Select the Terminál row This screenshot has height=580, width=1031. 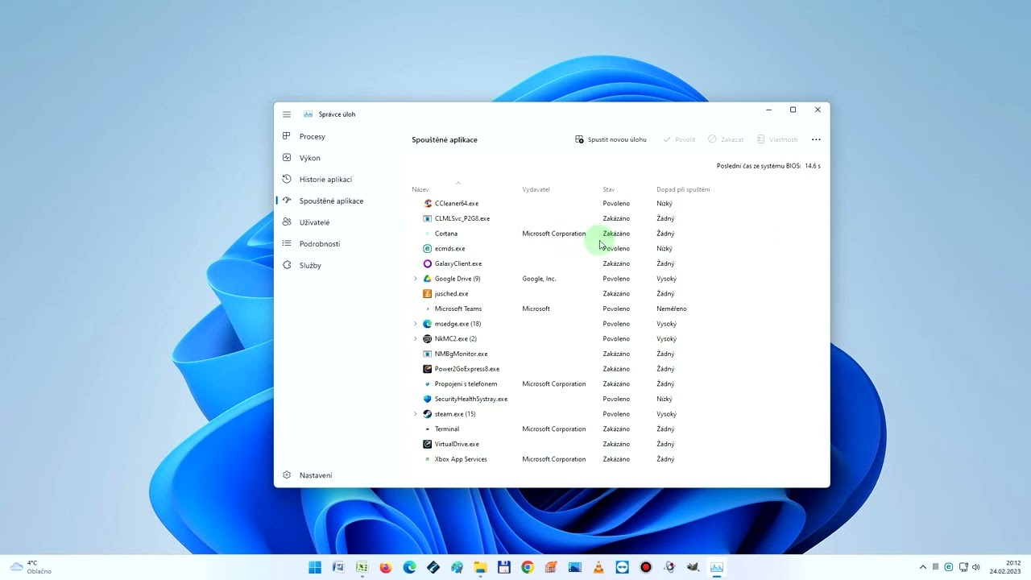click(x=616, y=429)
